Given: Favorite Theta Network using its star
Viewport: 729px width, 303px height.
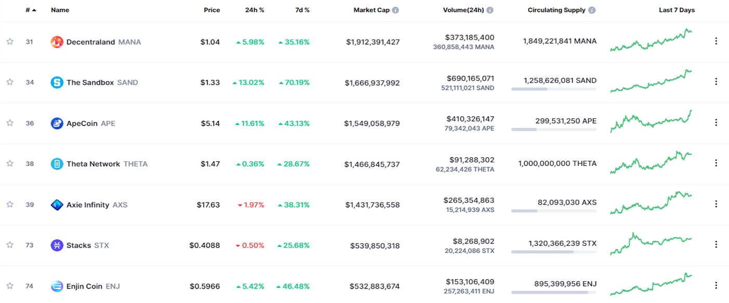Looking at the screenshot, I should click(x=10, y=163).
